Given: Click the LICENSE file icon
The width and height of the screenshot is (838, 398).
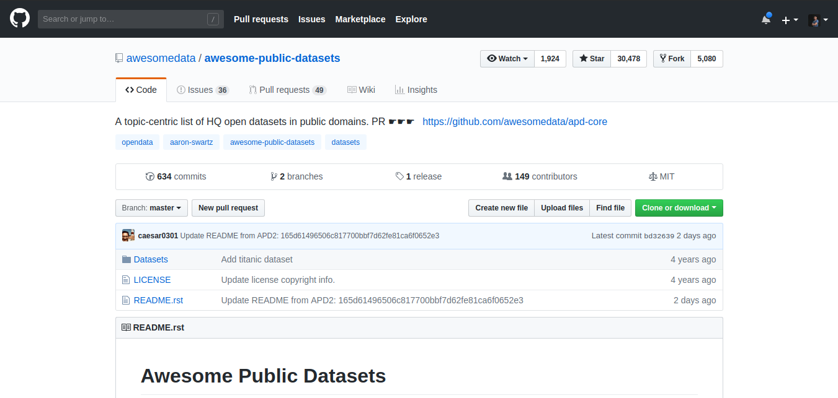Looking at the screenshot, I should pyautogui.click(x=126, y=280).
